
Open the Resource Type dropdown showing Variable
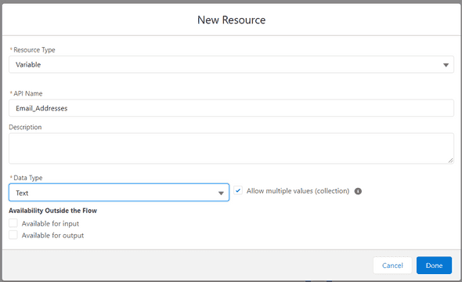231,64
